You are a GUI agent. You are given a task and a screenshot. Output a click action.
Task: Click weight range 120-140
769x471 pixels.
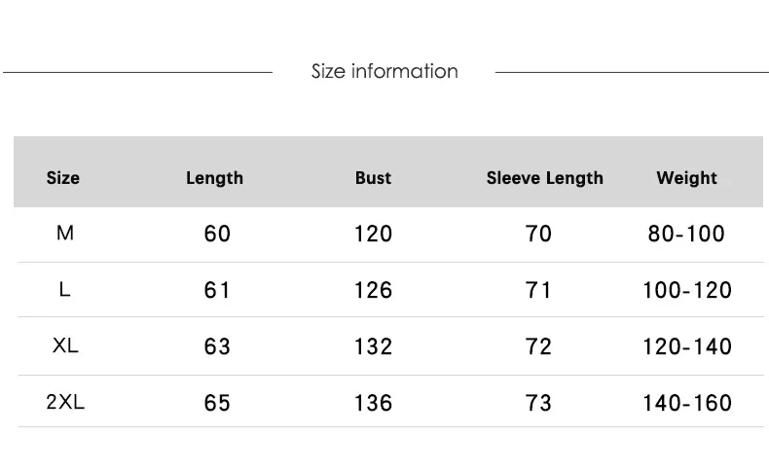[x=687, y=346]
